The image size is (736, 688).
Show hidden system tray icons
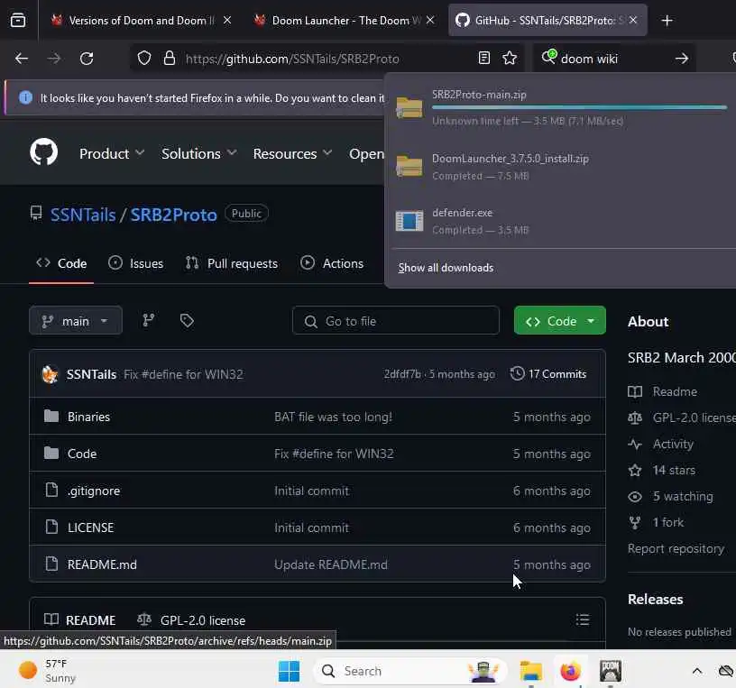(697, 671)
